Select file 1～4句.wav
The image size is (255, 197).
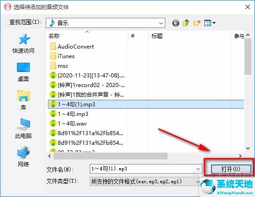pyautogui.click(x=68, y=124)
